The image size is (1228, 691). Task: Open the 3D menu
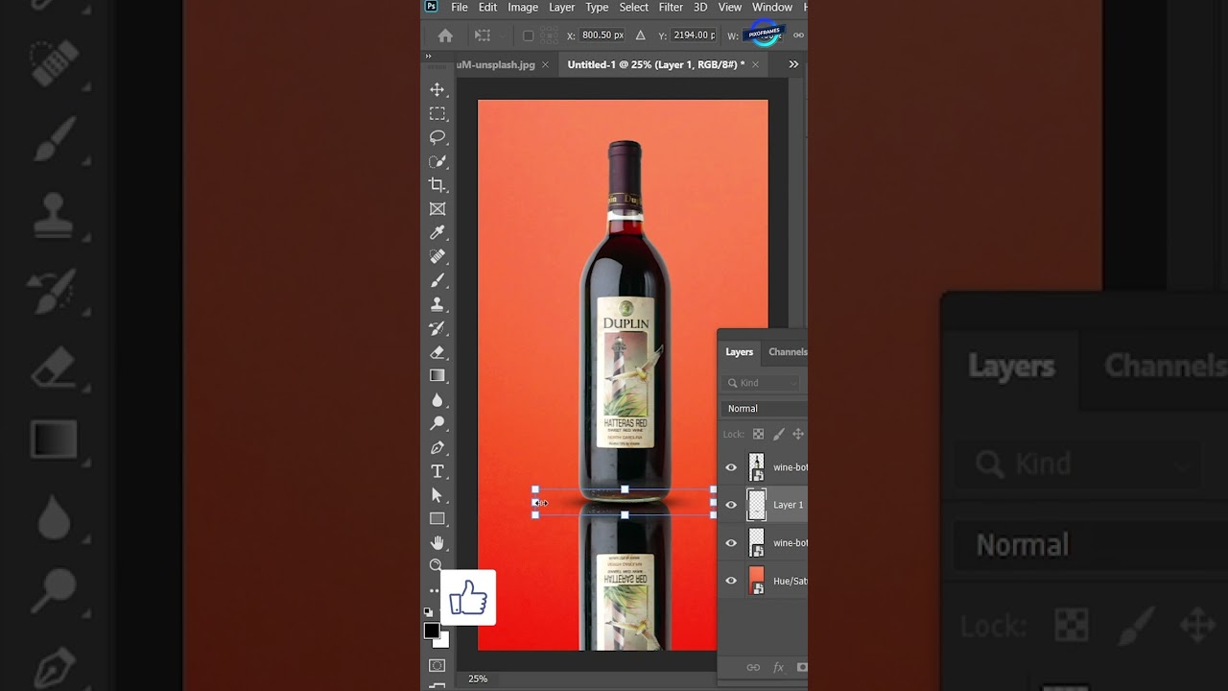[700, 7]
